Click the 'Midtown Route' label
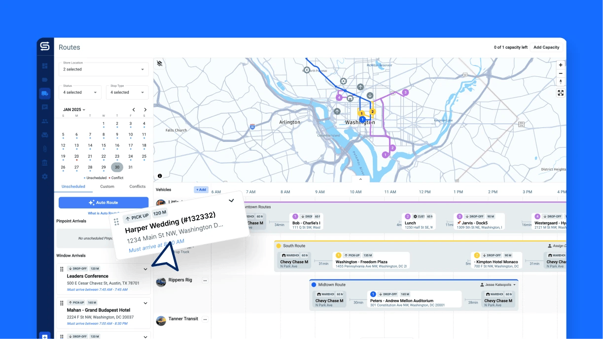This screenshot has height=339, width=603. 332,285
